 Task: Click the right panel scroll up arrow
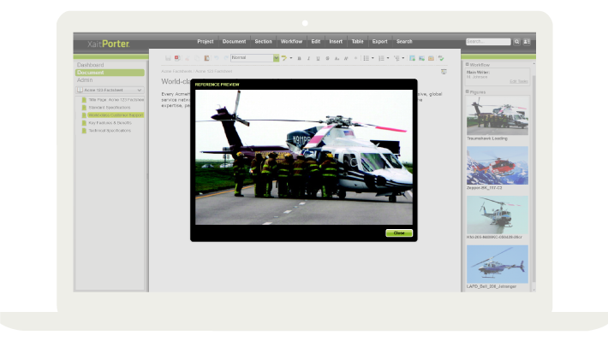534,63
